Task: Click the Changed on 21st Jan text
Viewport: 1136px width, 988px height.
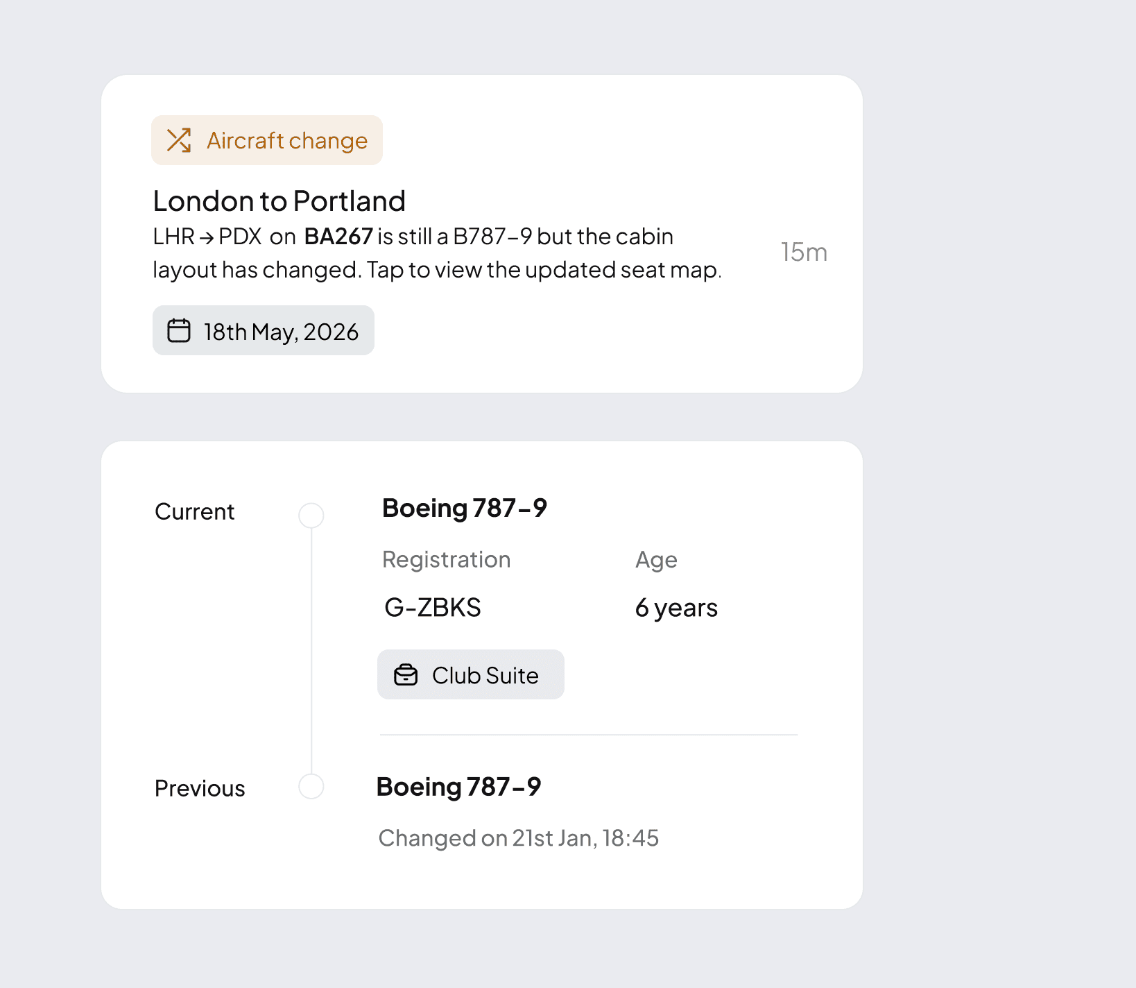Action: tap(518, 838)
